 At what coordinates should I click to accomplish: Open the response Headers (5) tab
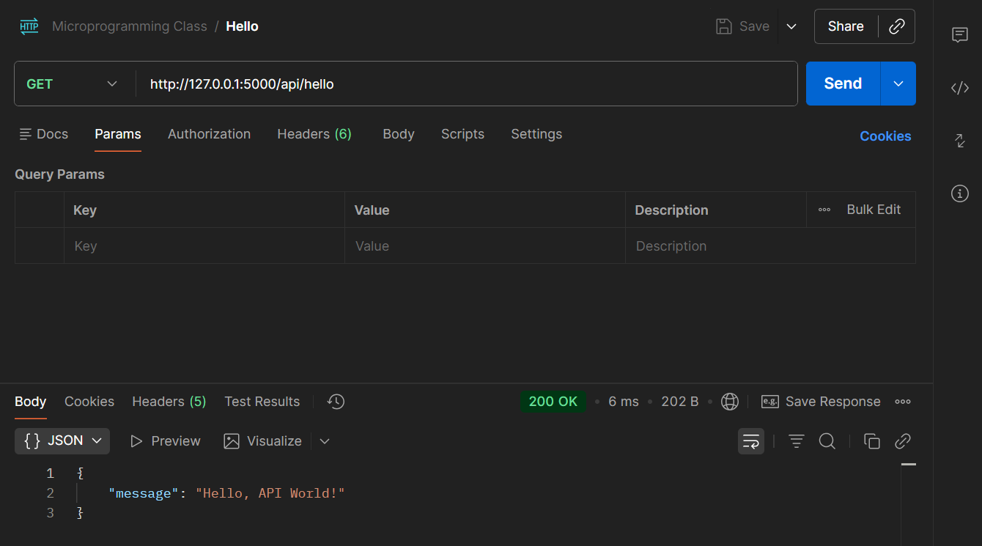(169, 402)
